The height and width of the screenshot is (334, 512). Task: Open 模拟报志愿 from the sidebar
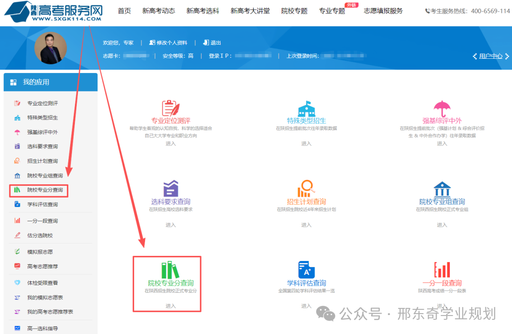(x=43, y=252)
